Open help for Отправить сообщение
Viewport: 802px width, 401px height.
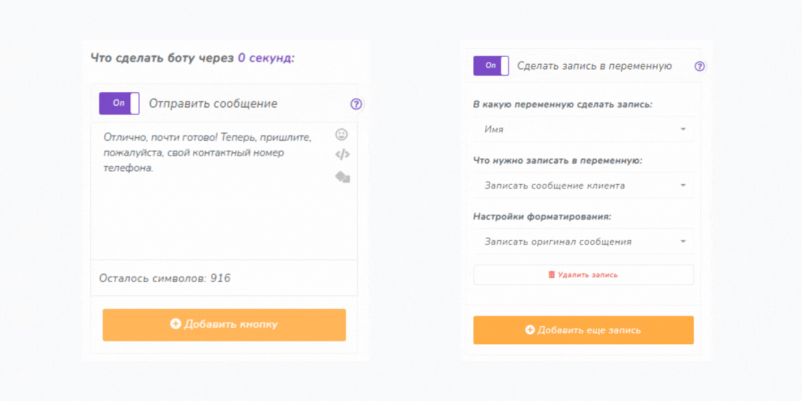click(x=356, y=104)
